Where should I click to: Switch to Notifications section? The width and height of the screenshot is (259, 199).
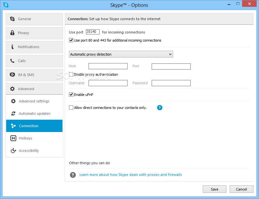pyautogui.click(x=34, y=47)
